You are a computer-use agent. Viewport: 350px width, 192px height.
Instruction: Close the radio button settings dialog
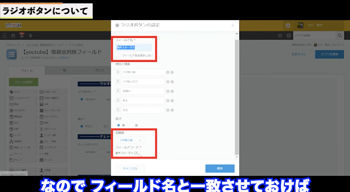click(x=232, y=25)
